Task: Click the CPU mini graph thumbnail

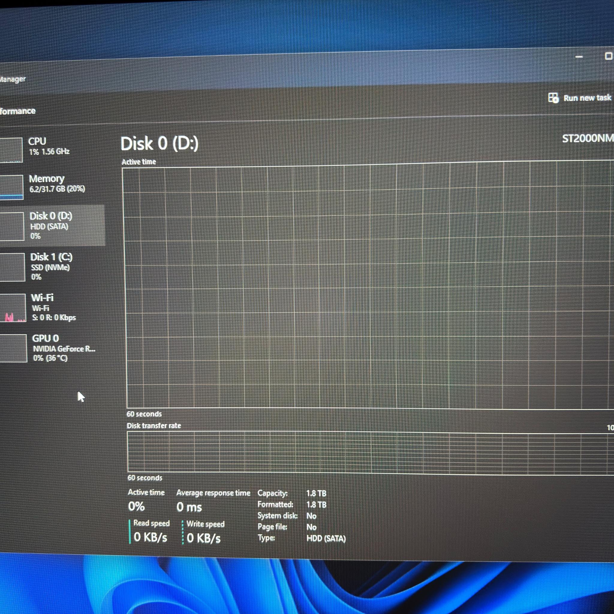Action: (x=11, y=150)
